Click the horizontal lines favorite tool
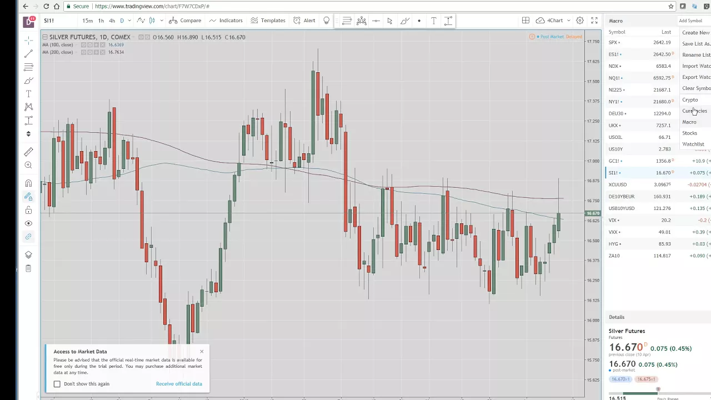711x400 pixels. coord(347,21)
